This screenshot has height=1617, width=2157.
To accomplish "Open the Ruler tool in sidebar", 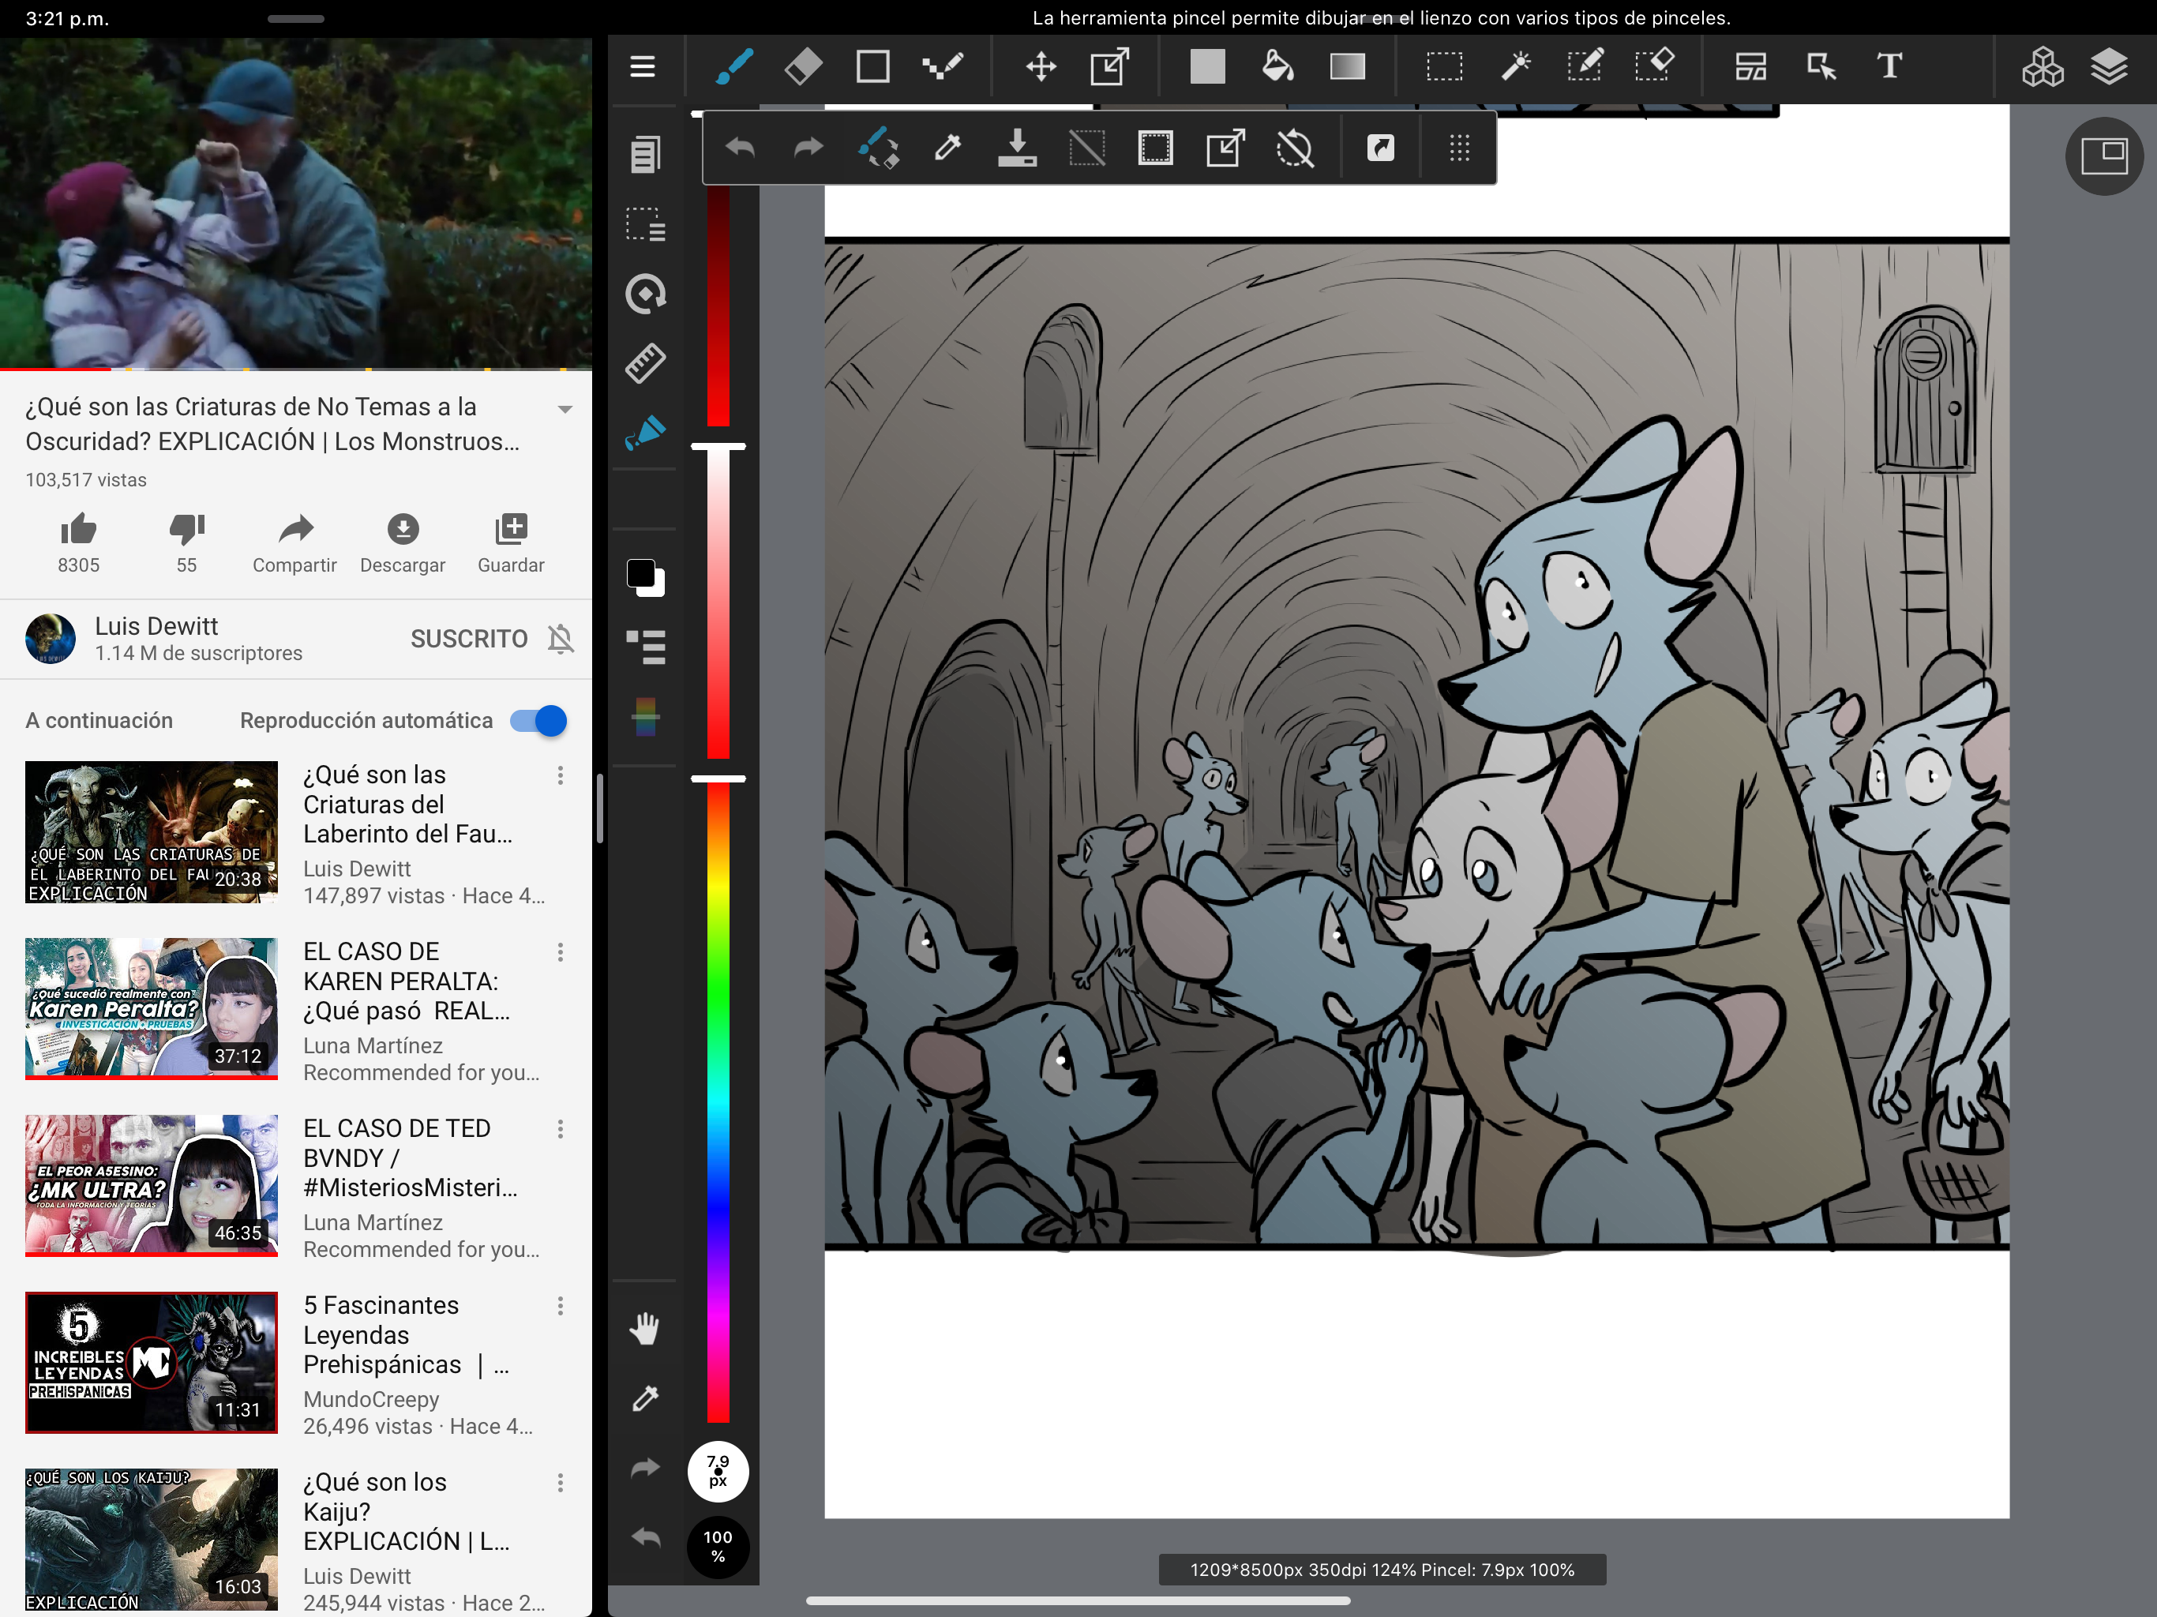I will [644, 363].
